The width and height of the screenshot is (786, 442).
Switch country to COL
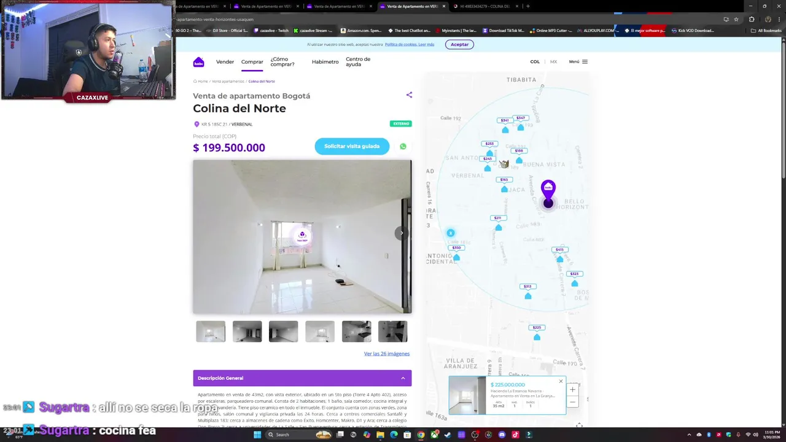coord(535,62)
